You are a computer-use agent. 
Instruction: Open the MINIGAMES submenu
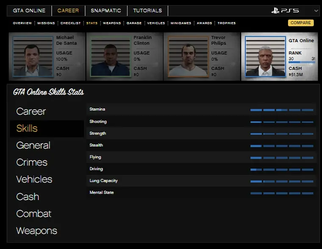tap(181, 23)
